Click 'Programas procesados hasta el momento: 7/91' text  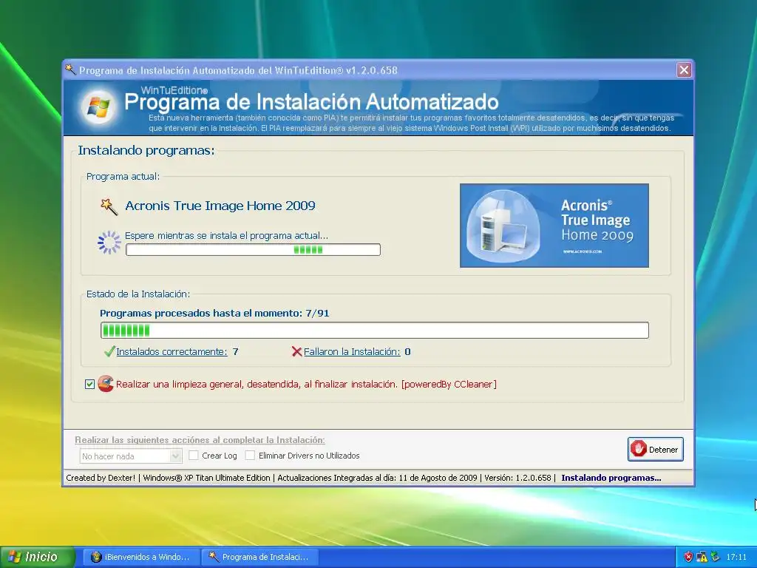click(214, 313)
